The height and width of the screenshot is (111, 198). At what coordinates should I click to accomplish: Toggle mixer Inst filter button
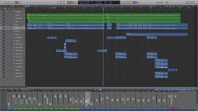[161, 90]
